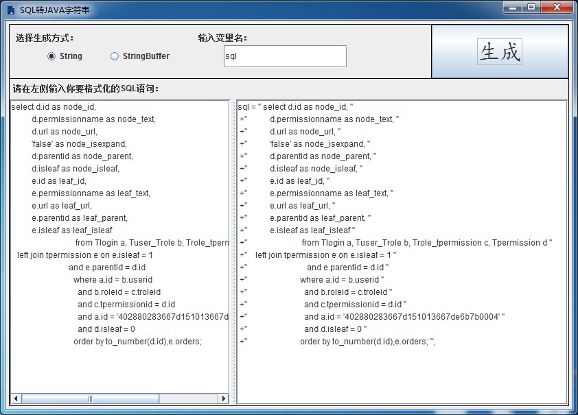578x415 pixels.
Task: Select the String radio button
Action: coord(65,56)
